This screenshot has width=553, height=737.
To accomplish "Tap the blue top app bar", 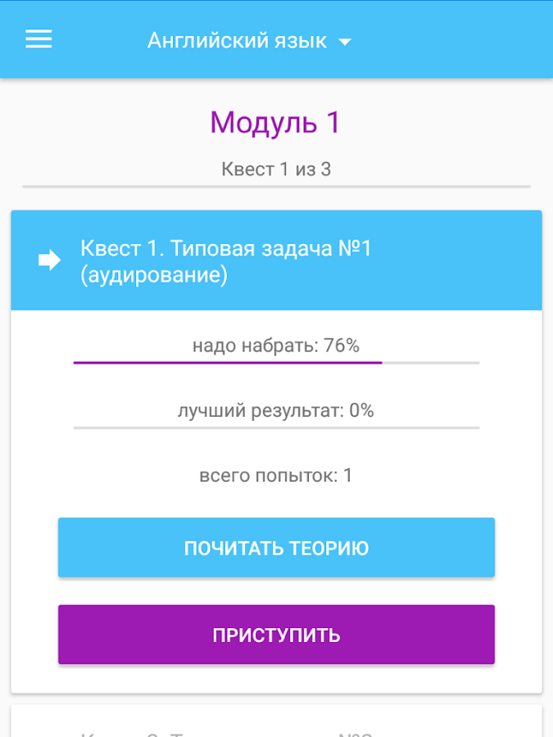I will pos(277,39).
